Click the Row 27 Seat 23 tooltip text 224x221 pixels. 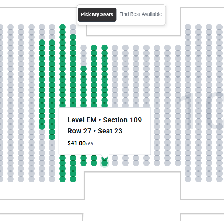pyautogui.click(x=95, y=131)
